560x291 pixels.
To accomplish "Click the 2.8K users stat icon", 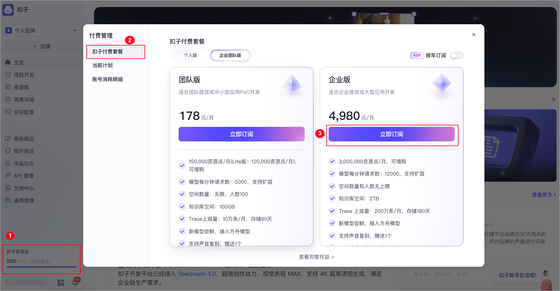I will coord(416,274).
